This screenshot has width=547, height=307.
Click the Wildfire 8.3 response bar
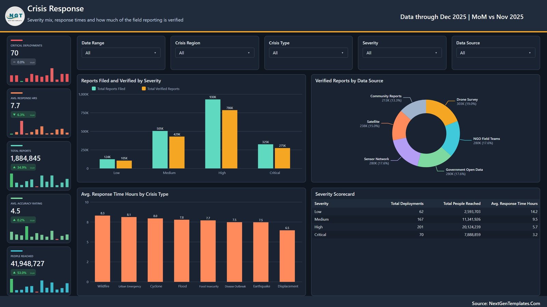pos(103,249)
